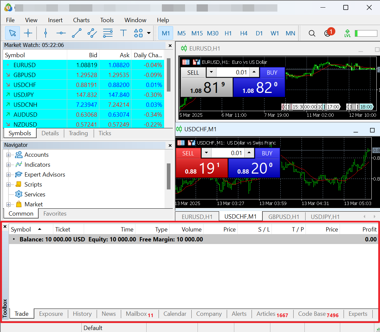Image resolution: width=380 pixels, height=332 pixels.
Task: Select the trendline drawing tool
Action: click(76, 33)
